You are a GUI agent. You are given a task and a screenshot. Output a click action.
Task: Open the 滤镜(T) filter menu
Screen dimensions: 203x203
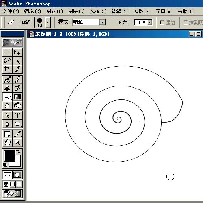tap(120, 11)
